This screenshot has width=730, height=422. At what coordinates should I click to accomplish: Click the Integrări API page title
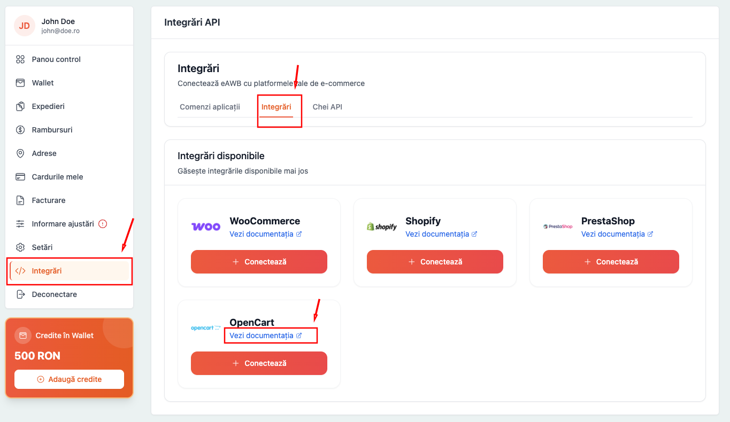click(x=192, y=22)
